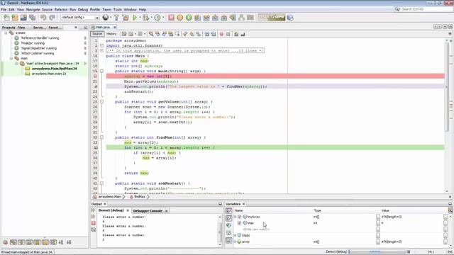Click the New File toolbar icon
The image size is (454, 255).
tap(6, 18)
